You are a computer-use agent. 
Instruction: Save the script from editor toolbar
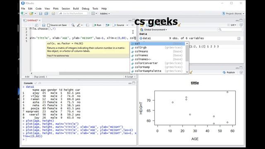(44, 25)
